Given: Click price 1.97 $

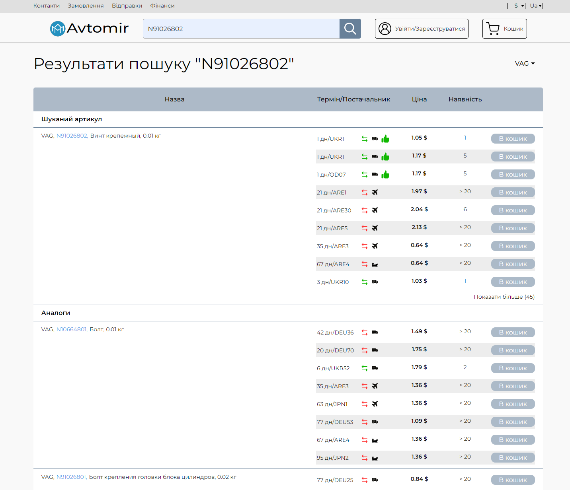Looking at the screenshot, I should pyautogui.click(x=419, y=191).
